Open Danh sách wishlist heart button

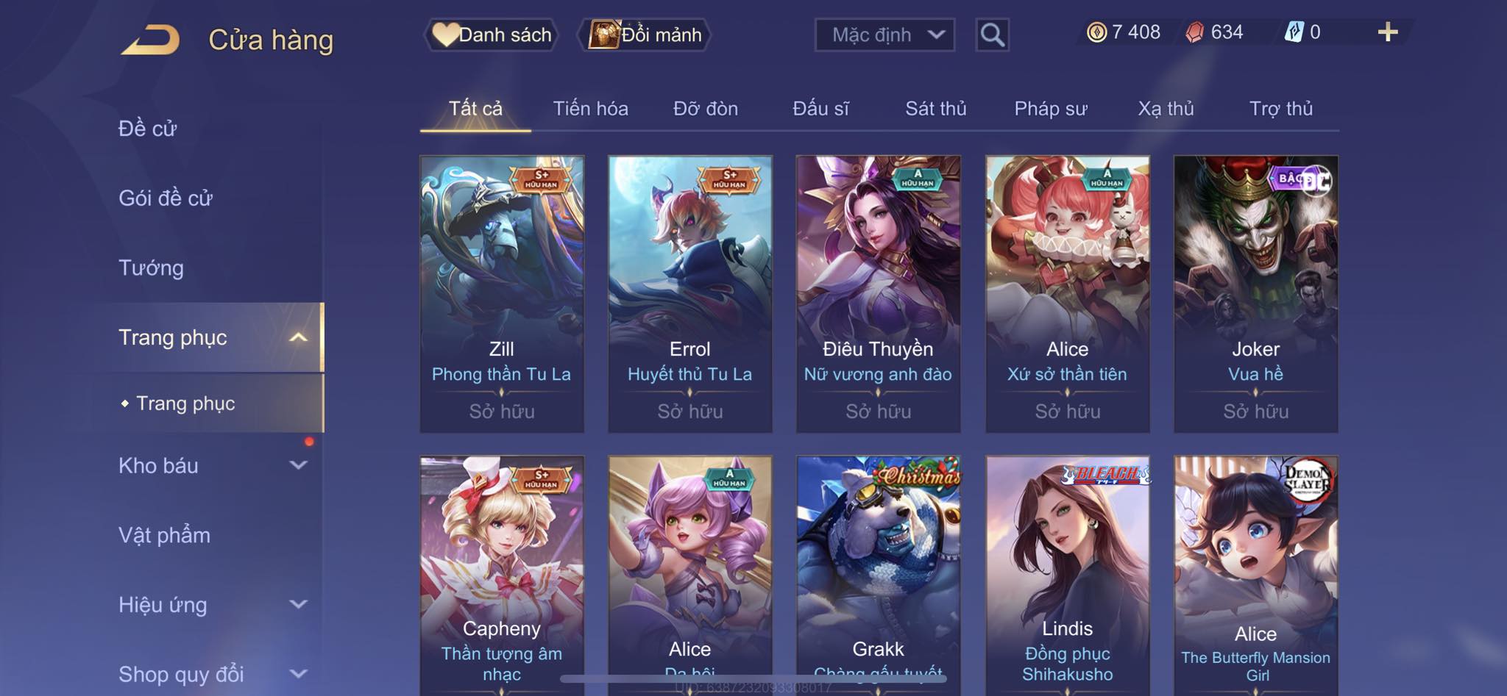coord(492,35)
